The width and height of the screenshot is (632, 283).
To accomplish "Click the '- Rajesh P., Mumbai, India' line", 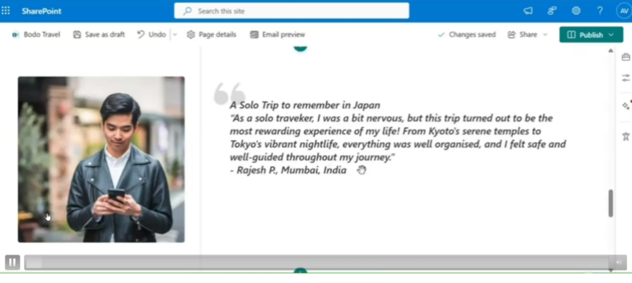I will coord(288,170).
